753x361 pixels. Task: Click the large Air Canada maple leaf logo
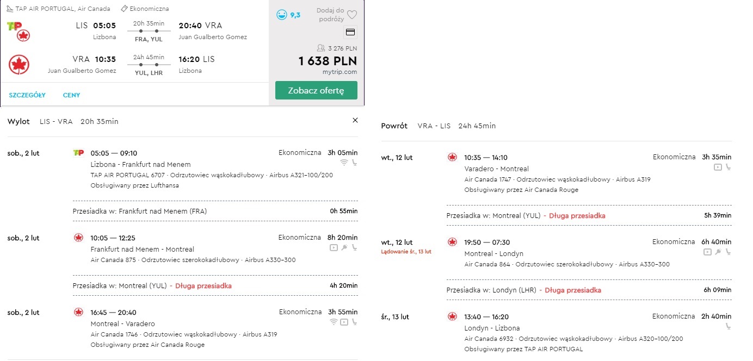point(19,65)
